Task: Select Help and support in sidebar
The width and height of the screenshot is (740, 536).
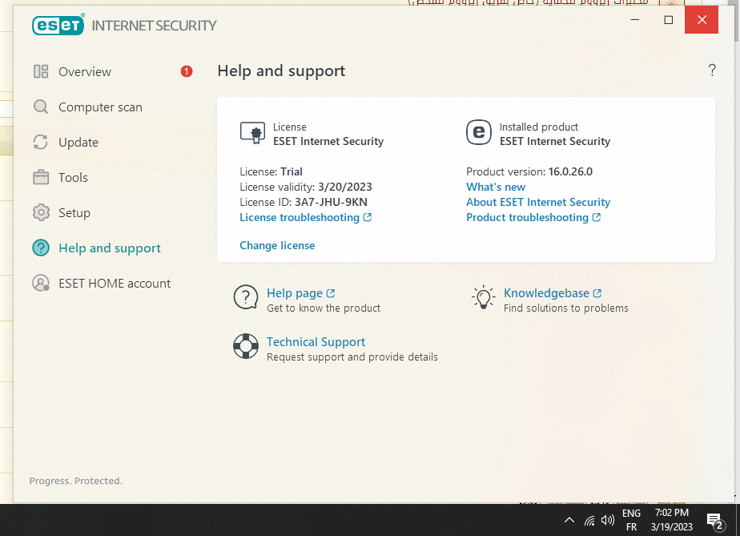Action: click(110, 248)
